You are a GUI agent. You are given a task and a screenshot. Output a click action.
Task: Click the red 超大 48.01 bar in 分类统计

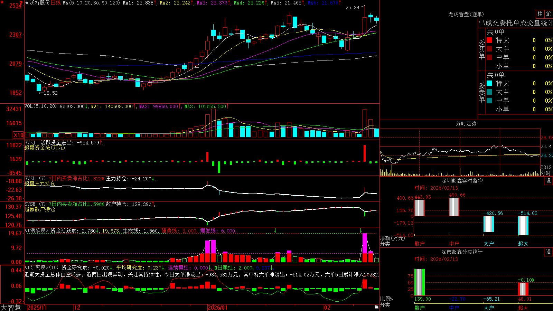[523, 289]
